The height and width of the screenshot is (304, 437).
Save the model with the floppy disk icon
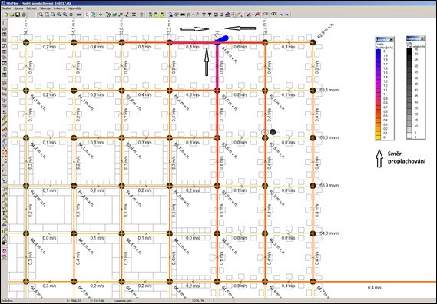18,15
